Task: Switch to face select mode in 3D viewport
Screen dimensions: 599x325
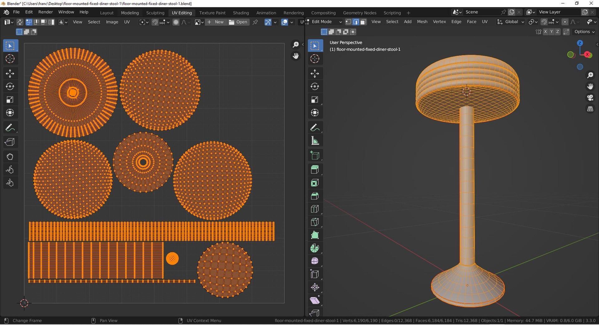Action: coord(363,22)
